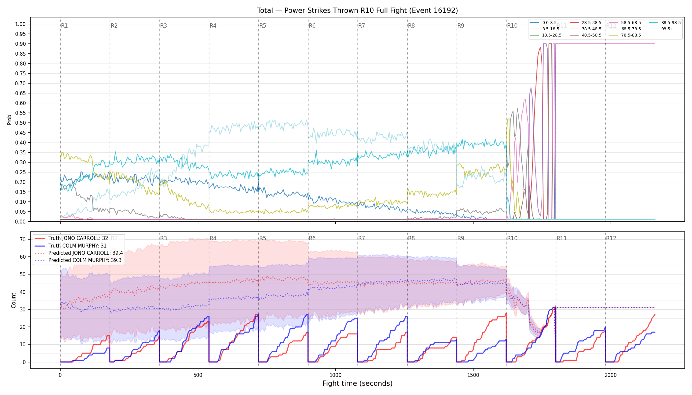The image size is (692, 395).
Task: Click the 0.00 tick on Prob axis
Action: pos(20,222)
